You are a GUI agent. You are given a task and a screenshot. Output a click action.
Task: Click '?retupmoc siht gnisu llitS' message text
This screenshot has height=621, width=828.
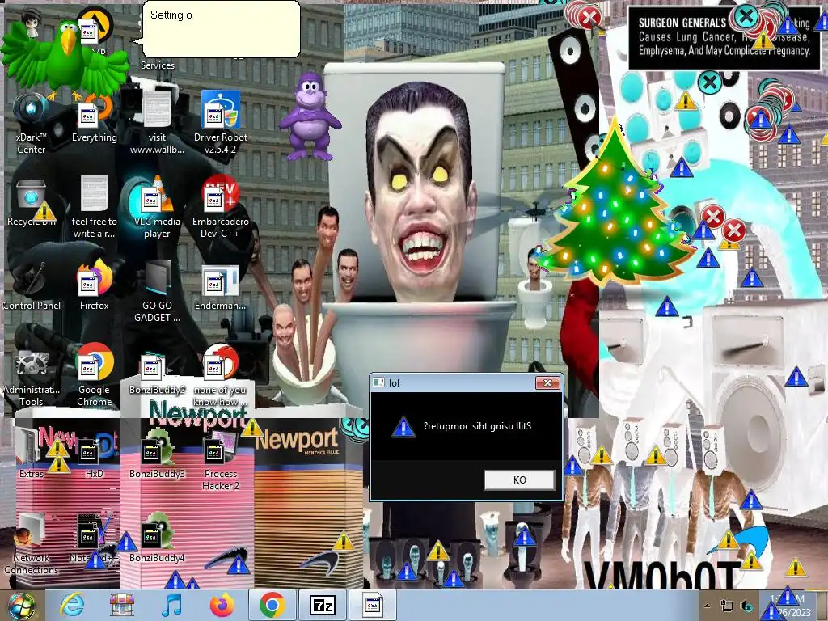coord(477,426)
